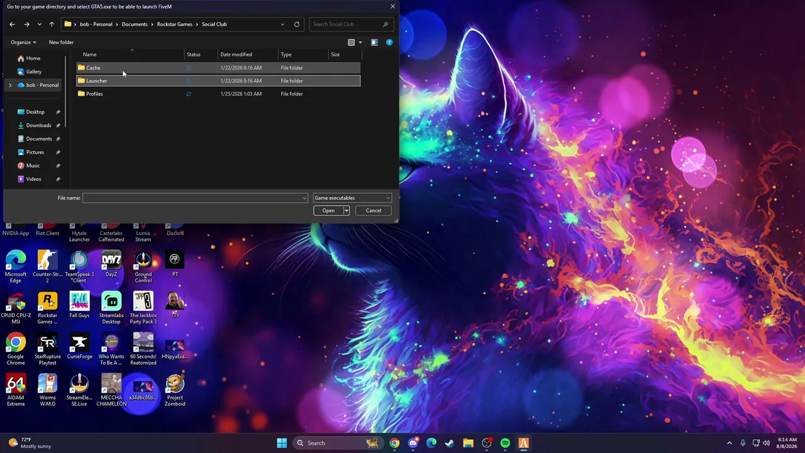805x453 pixels.
Task: Click the File name input field
Action: pyautogui.click(x=192, y=198)
